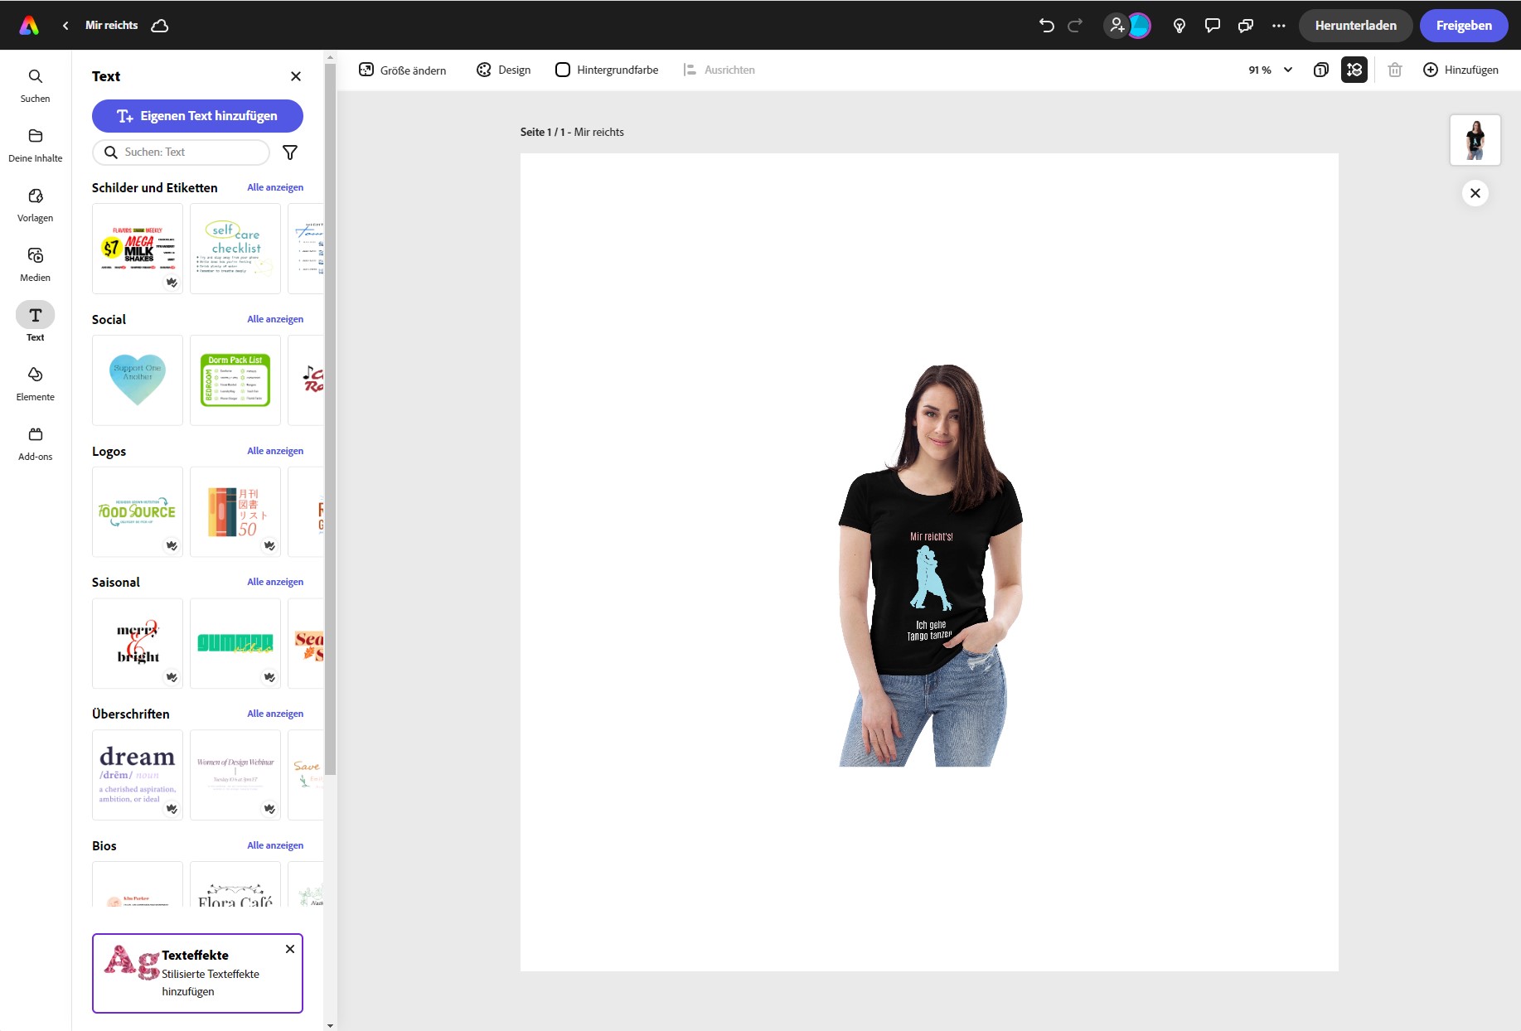The width and height of the screenshot is (1521, 1031).
Task: Show all Bios templates
Action: point(275,845)
